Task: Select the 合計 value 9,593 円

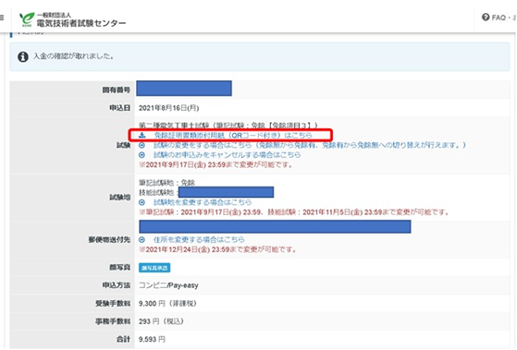Action: point(152,339)
